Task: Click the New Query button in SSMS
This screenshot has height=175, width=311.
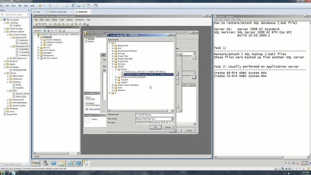Action: pos(41,24)
